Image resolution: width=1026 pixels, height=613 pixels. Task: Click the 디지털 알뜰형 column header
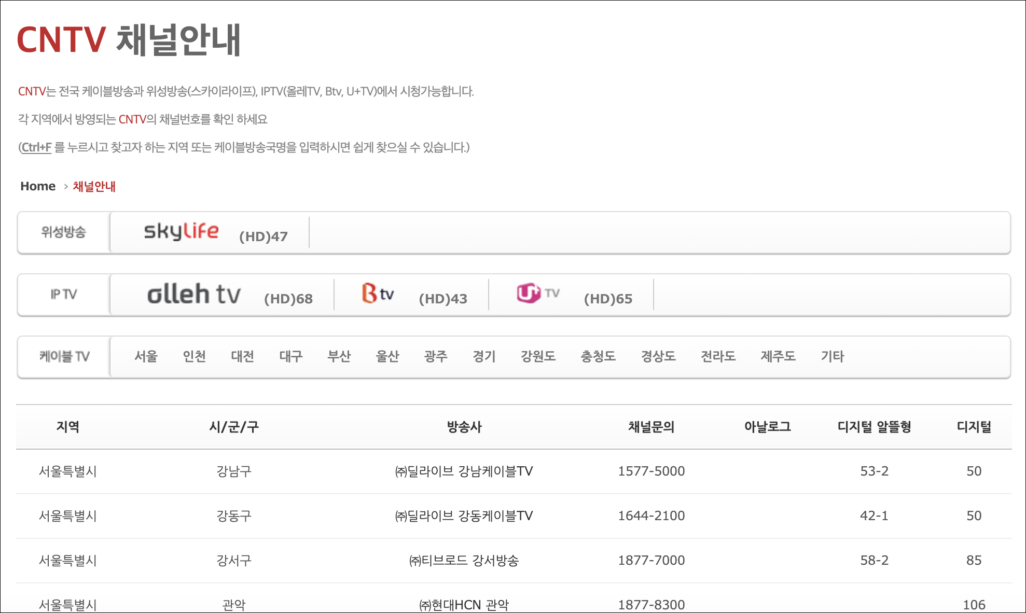[x=875, y=427]
